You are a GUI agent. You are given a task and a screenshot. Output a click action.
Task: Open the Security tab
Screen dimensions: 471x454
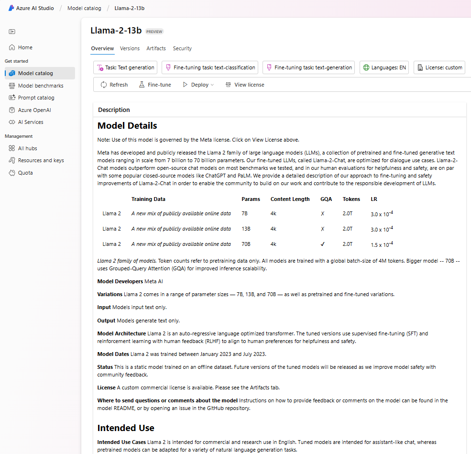(x=182, y=48)
